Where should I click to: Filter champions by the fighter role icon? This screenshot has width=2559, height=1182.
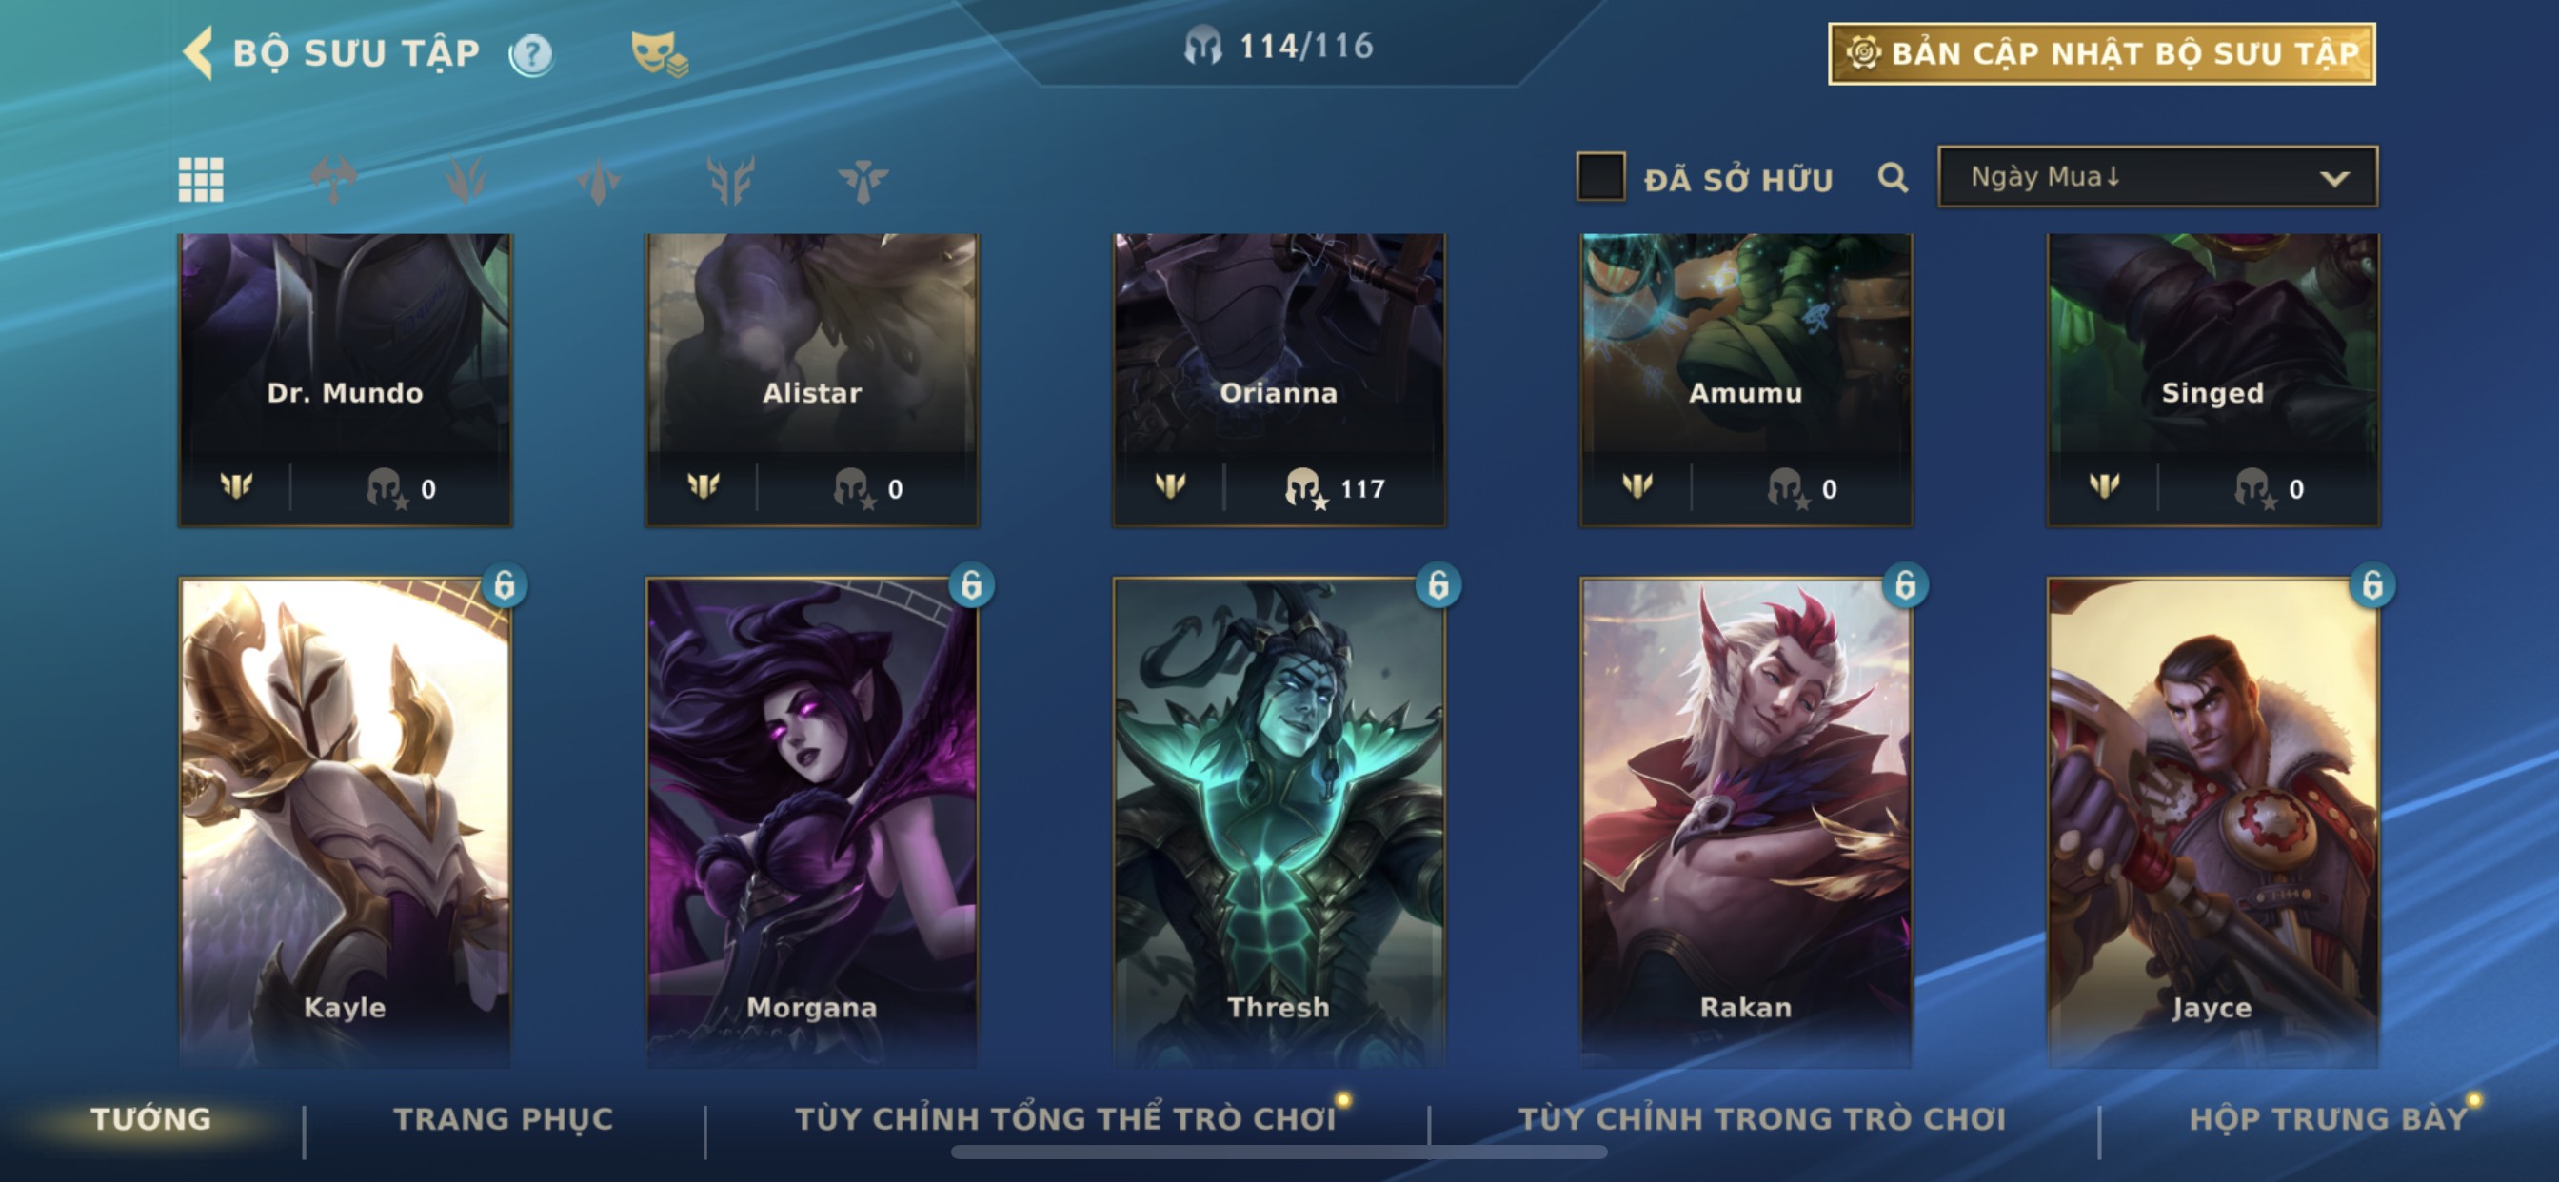tap(333, 180)
